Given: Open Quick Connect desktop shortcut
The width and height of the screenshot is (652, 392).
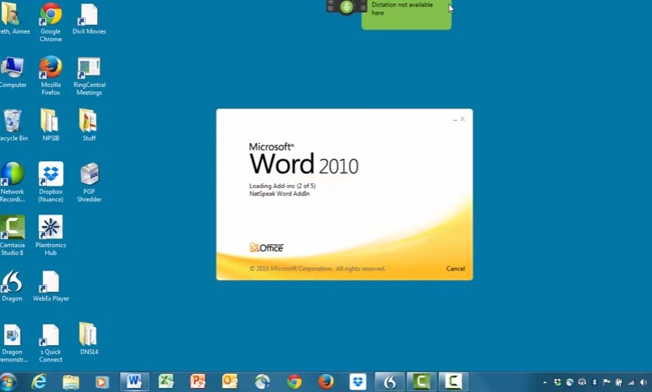Looking at the screenshot, I should 51,343.
